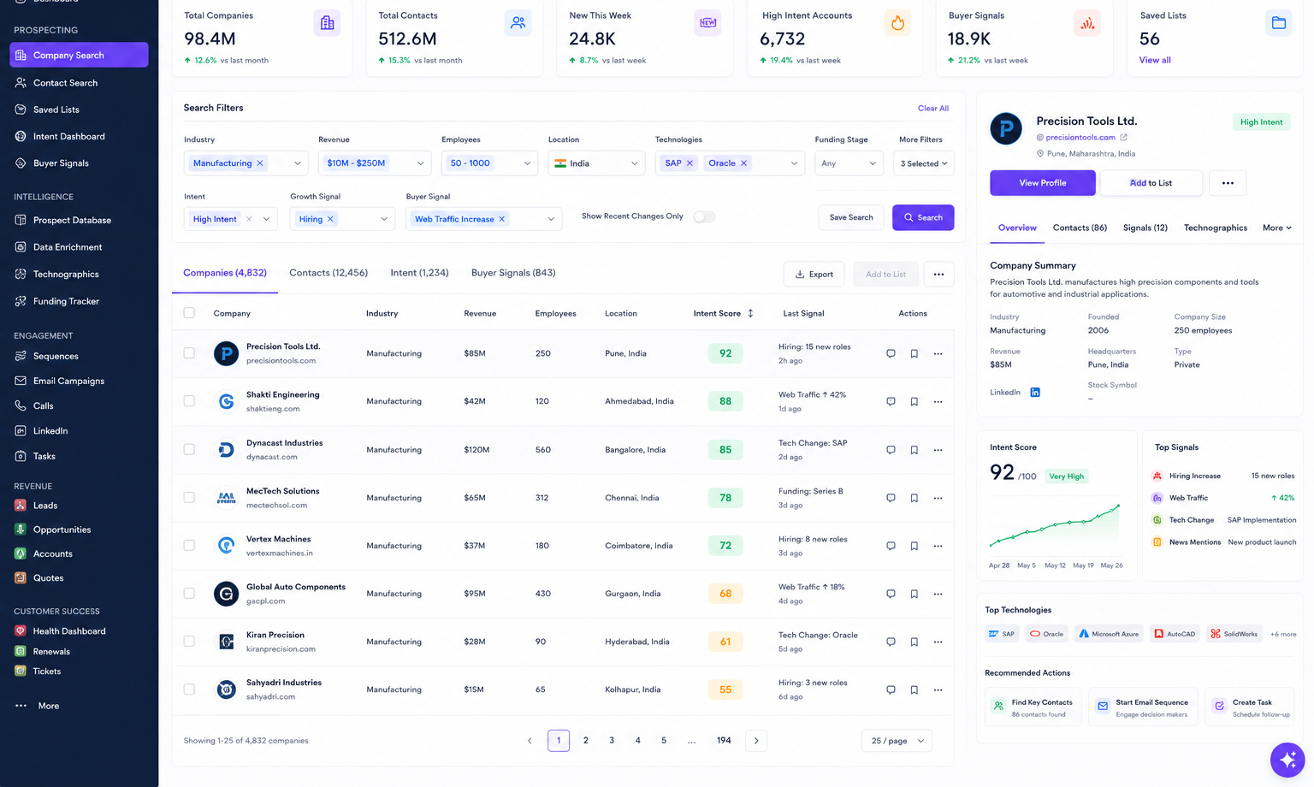Open the Location India dropdown

coord(596,163)
